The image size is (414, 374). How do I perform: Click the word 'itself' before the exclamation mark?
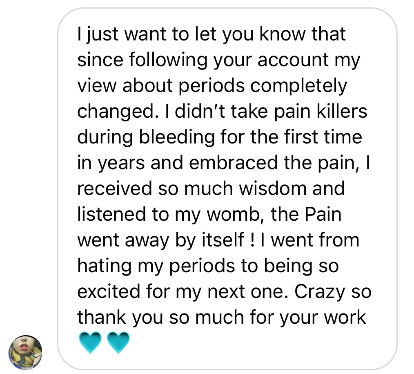(223, 240)
